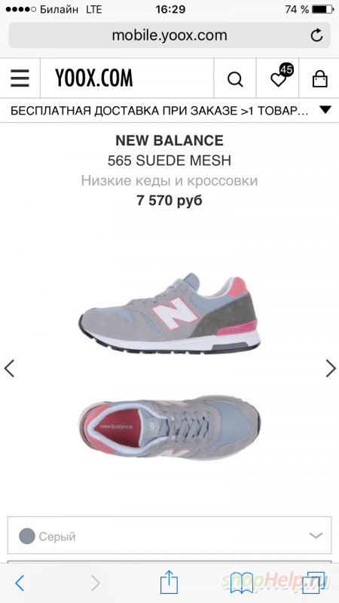The height and width of the screenshot is (603, 339).
Task: Tap the mobile.yoox.com address bar
Action: point(169,35)
